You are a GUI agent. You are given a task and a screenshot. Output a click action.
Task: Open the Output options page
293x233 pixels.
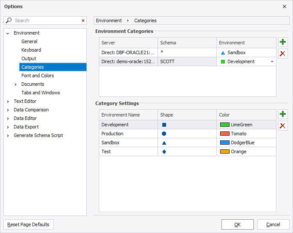coord(29,58)
